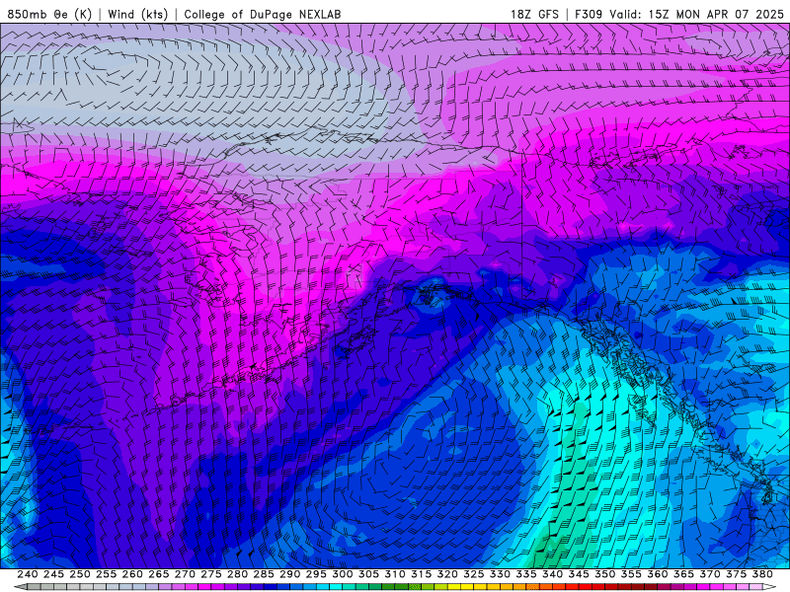Click the 350 value on the color scale

tap(604, 574)
